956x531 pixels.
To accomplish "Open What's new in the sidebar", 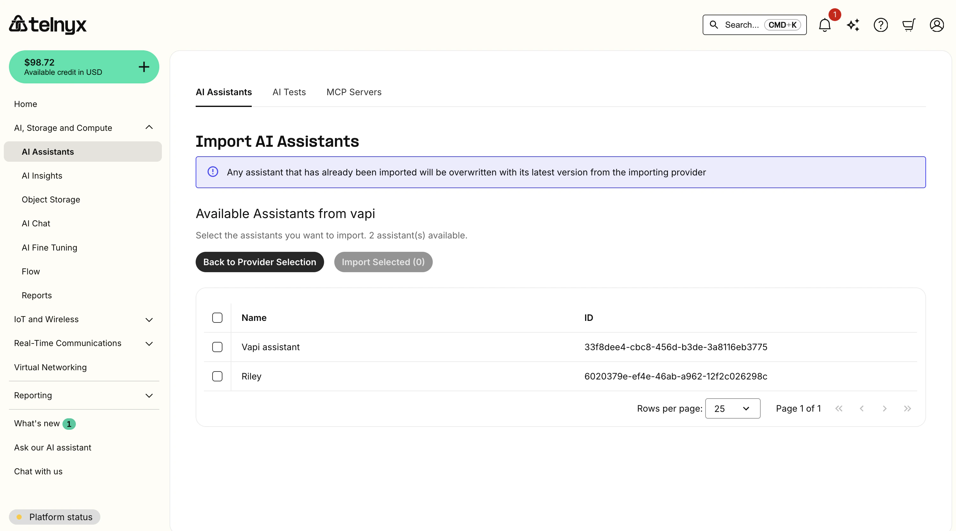I will point(36,423).
